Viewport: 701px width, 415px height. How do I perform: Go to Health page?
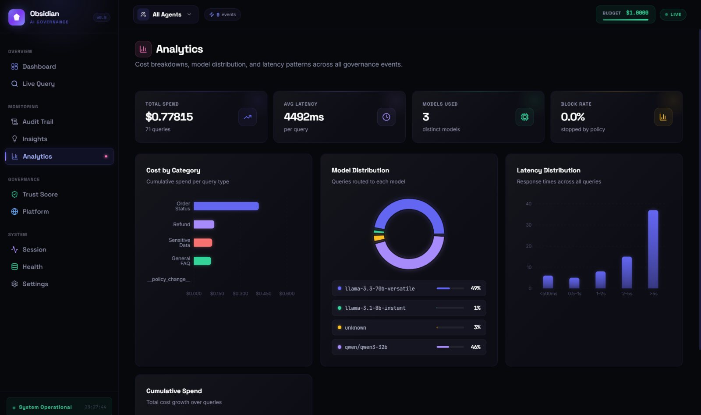click(59, 267)
